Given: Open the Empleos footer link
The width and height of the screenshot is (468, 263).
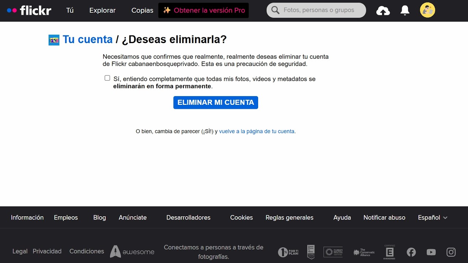Looking at the screenshot, I should click(x=66, y=218).
